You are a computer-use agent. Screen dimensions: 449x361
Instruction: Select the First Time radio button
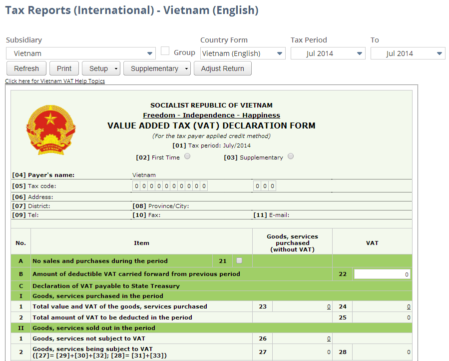(187, 156)
